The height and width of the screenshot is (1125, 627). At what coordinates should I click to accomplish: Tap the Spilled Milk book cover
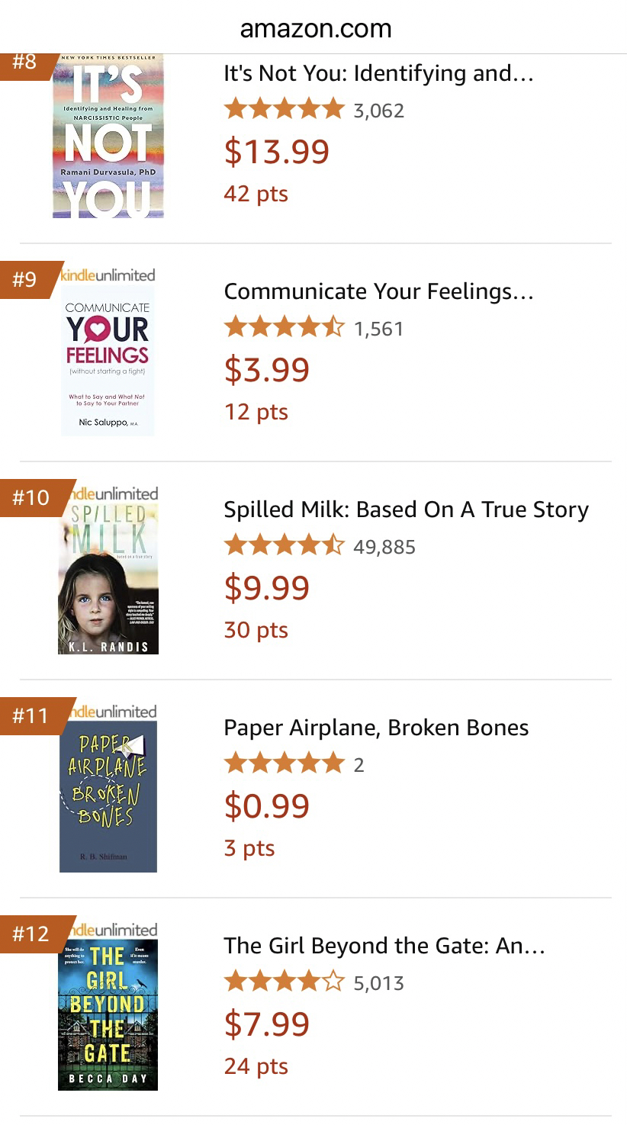point(108,578)
